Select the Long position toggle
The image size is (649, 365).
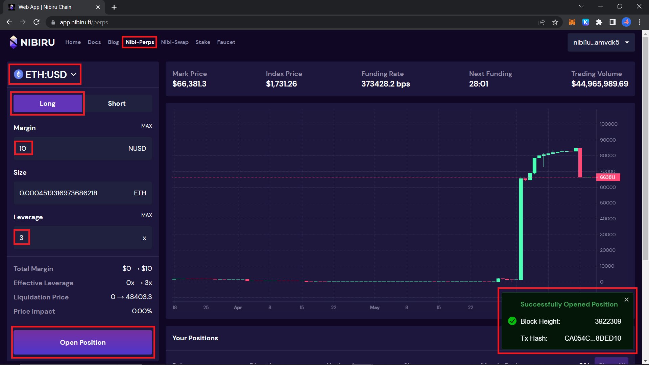coord(47,103)
